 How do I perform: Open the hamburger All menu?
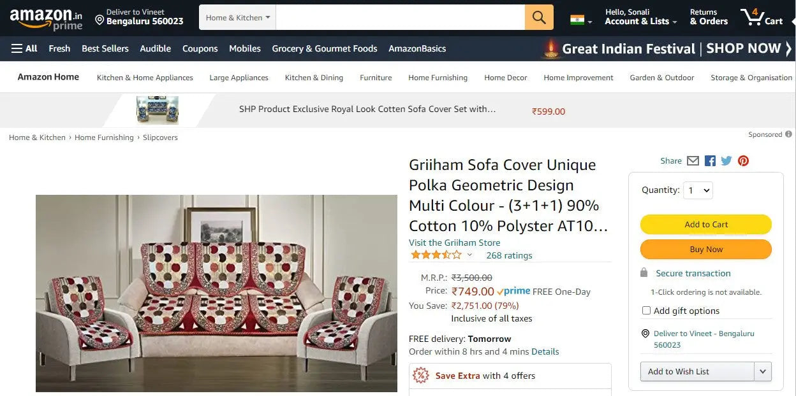coord(24,48)
